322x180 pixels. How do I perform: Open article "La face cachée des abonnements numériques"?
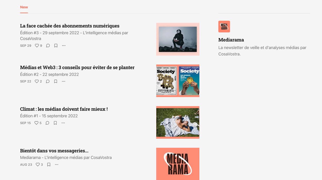(70, 26)
